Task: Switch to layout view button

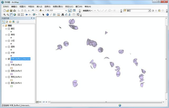Action: (40, 102)
